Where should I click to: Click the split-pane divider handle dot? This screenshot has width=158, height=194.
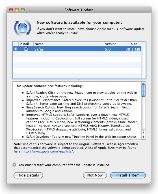pyautogui.click(x=79, y=80)
